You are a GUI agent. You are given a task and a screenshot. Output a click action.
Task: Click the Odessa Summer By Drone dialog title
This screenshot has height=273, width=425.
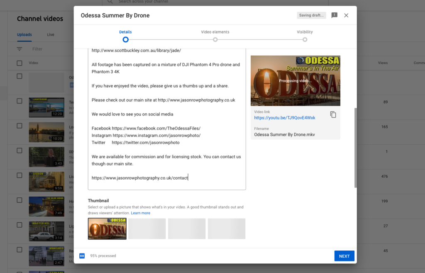(x=115, y=15)
